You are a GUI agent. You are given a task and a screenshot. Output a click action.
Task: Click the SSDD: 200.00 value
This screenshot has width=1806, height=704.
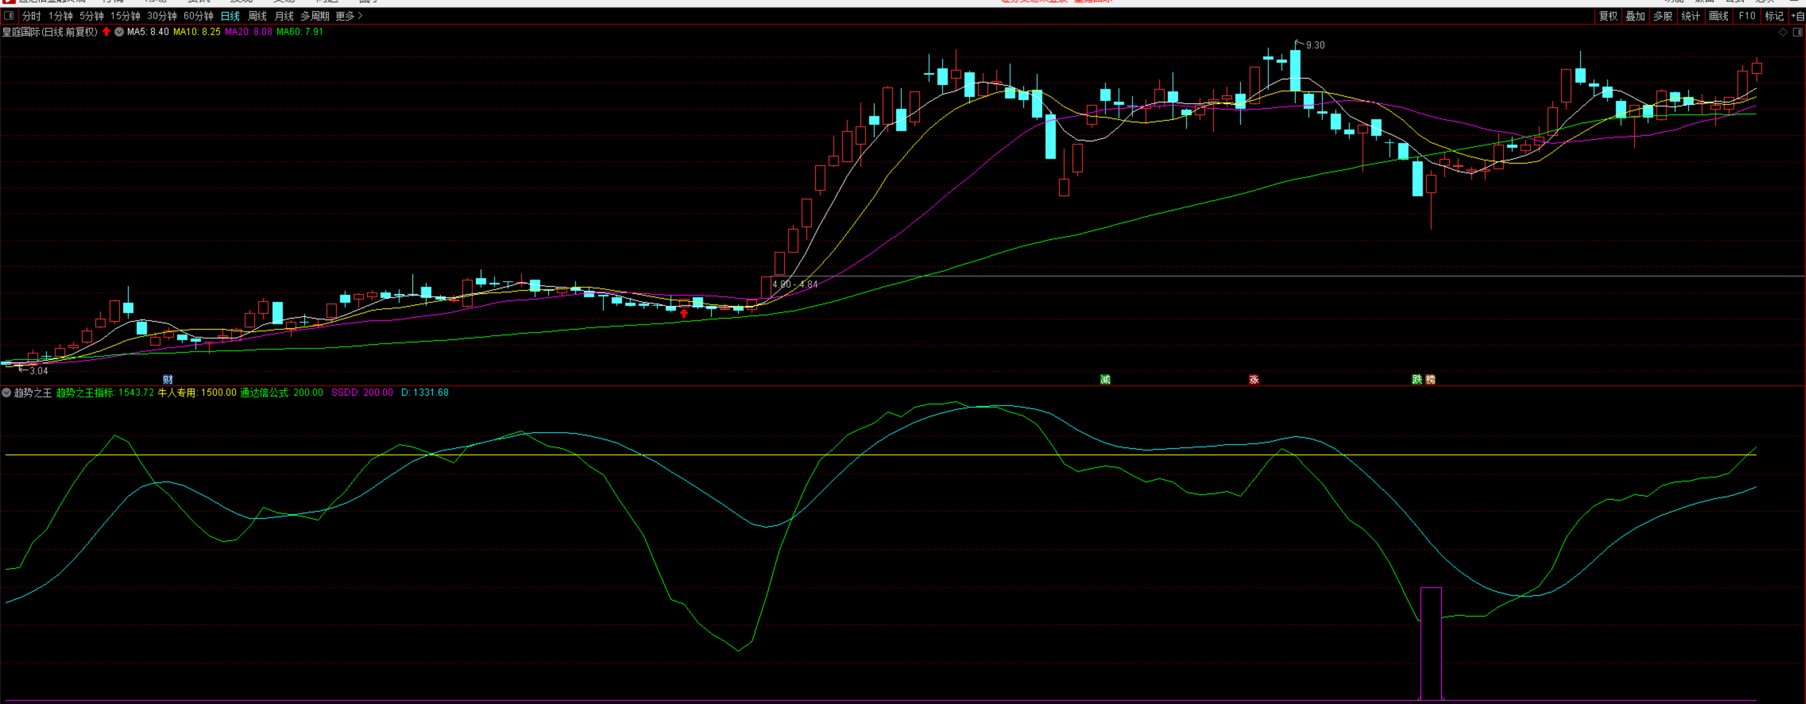coord(362,393)
